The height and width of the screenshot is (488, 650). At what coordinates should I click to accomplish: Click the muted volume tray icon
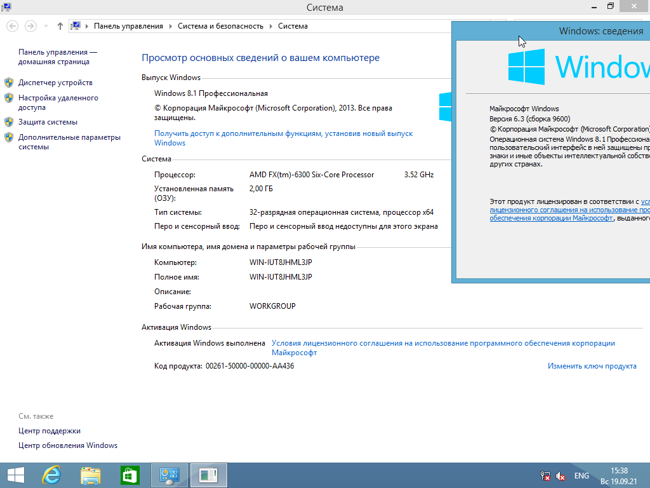(x=560, y=476)
